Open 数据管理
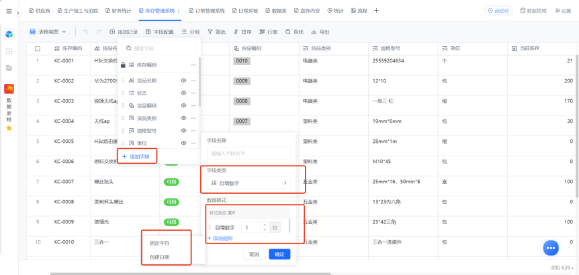The image size is (579, 275). [533, 11]
